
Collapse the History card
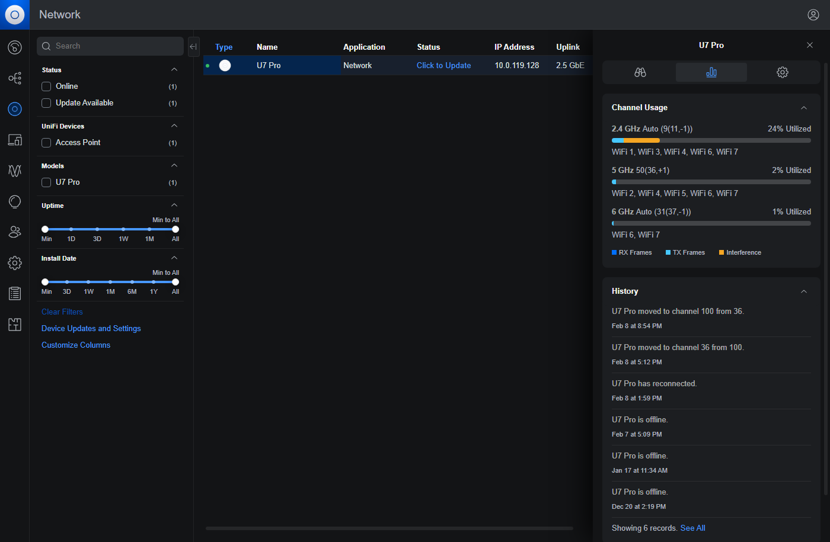coord(804,291)
